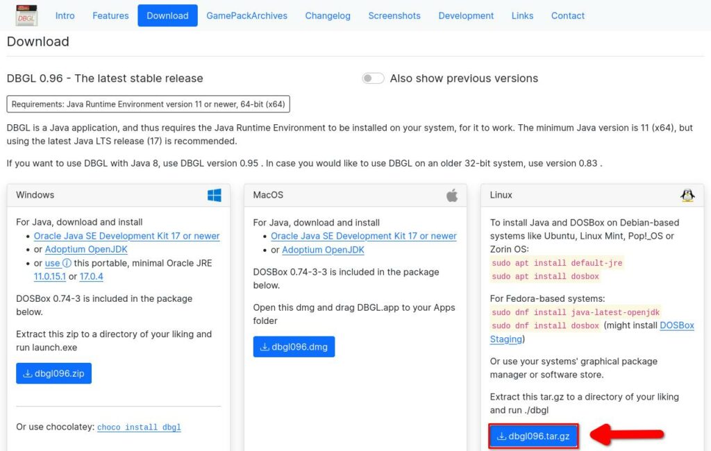Open the DOSBox Staging link
The width and height of the screenshot is (711, 451).
click(676, 325)
